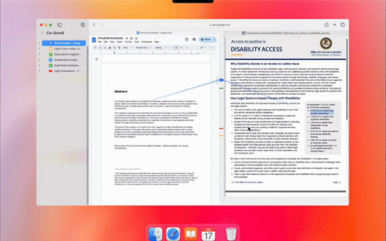Click the Docs print icon

[110, 48]
